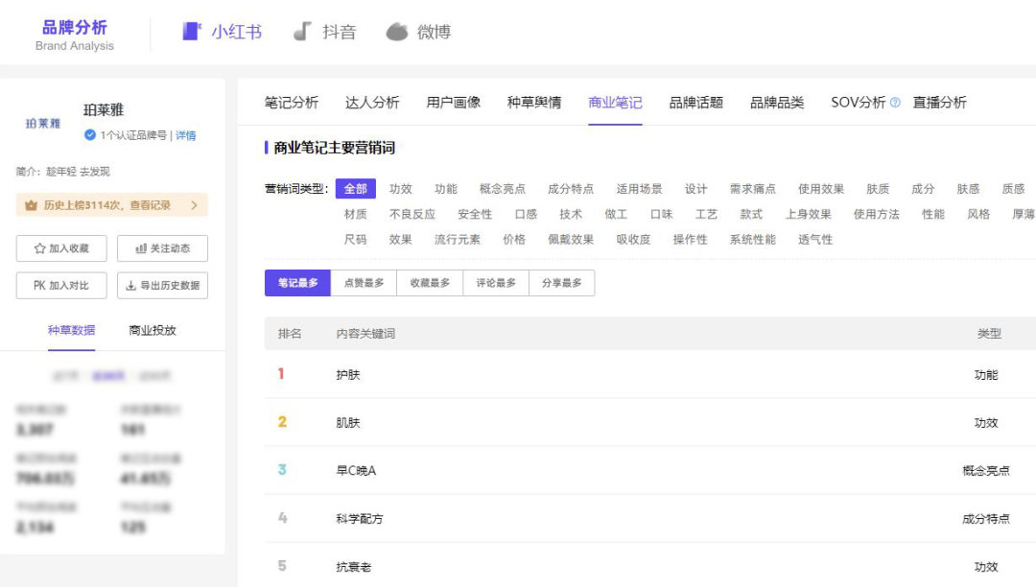Filter by 成分特点 keyword type
1036x587 pixels.
tap(571, 189)
